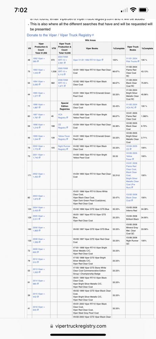Image resolution: width=156 pixels, height=339 pixels.
Task: Click V3-B3 2006 Inferno Red cell
Action: [133, 209]
